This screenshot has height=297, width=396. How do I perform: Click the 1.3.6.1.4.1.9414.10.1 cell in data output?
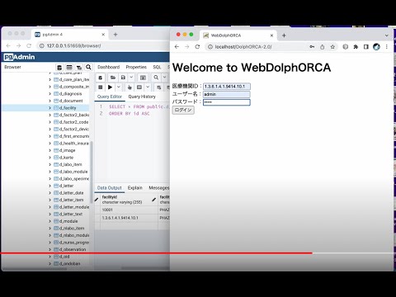tap(129, 218)
